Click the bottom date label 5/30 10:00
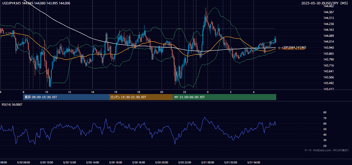352x165 pixels. [x=47, y=163]
